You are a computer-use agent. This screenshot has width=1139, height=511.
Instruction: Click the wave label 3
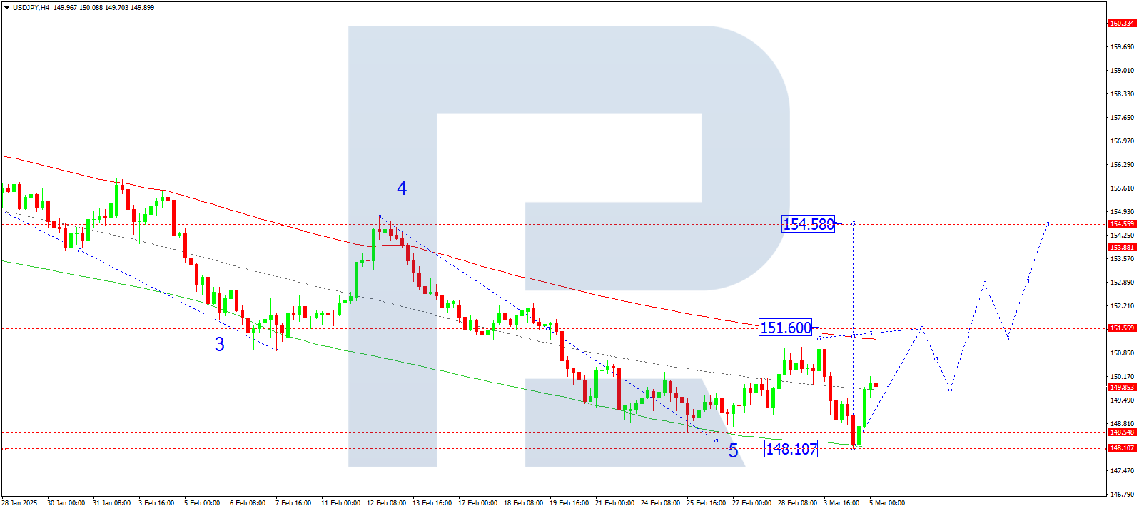(220, 344)
